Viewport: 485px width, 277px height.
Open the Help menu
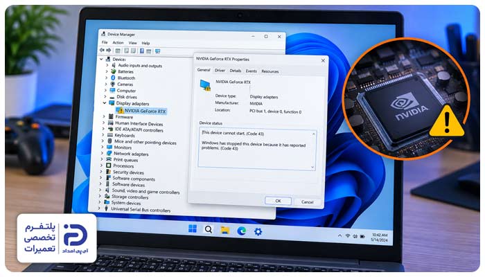[x=145, y=43]
